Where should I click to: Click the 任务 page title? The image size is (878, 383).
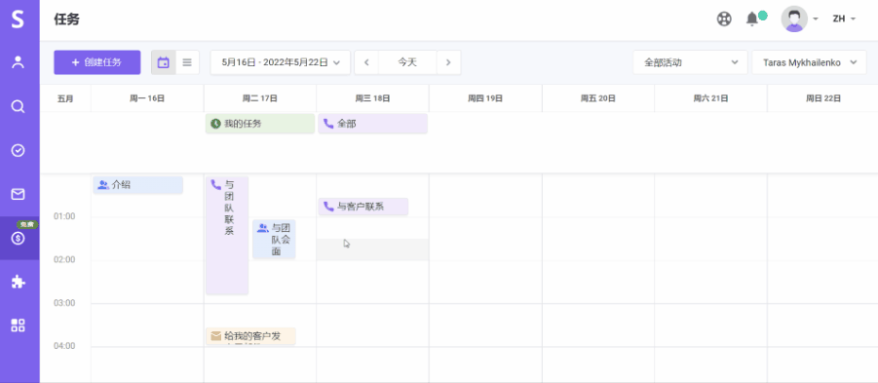click(x=66, y=19)
